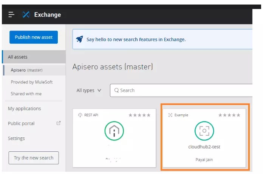This screenshot has height=174, width=263.
Task: Open Settings in sidebar
Action: pos(16,138)
